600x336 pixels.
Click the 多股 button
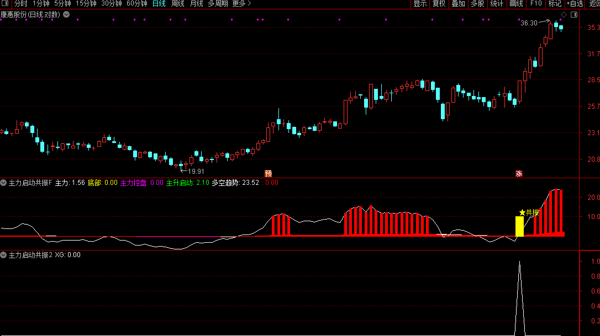click(477, 4)
